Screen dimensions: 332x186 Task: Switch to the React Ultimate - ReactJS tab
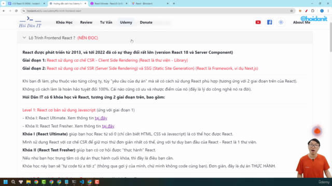coord(108,4)
